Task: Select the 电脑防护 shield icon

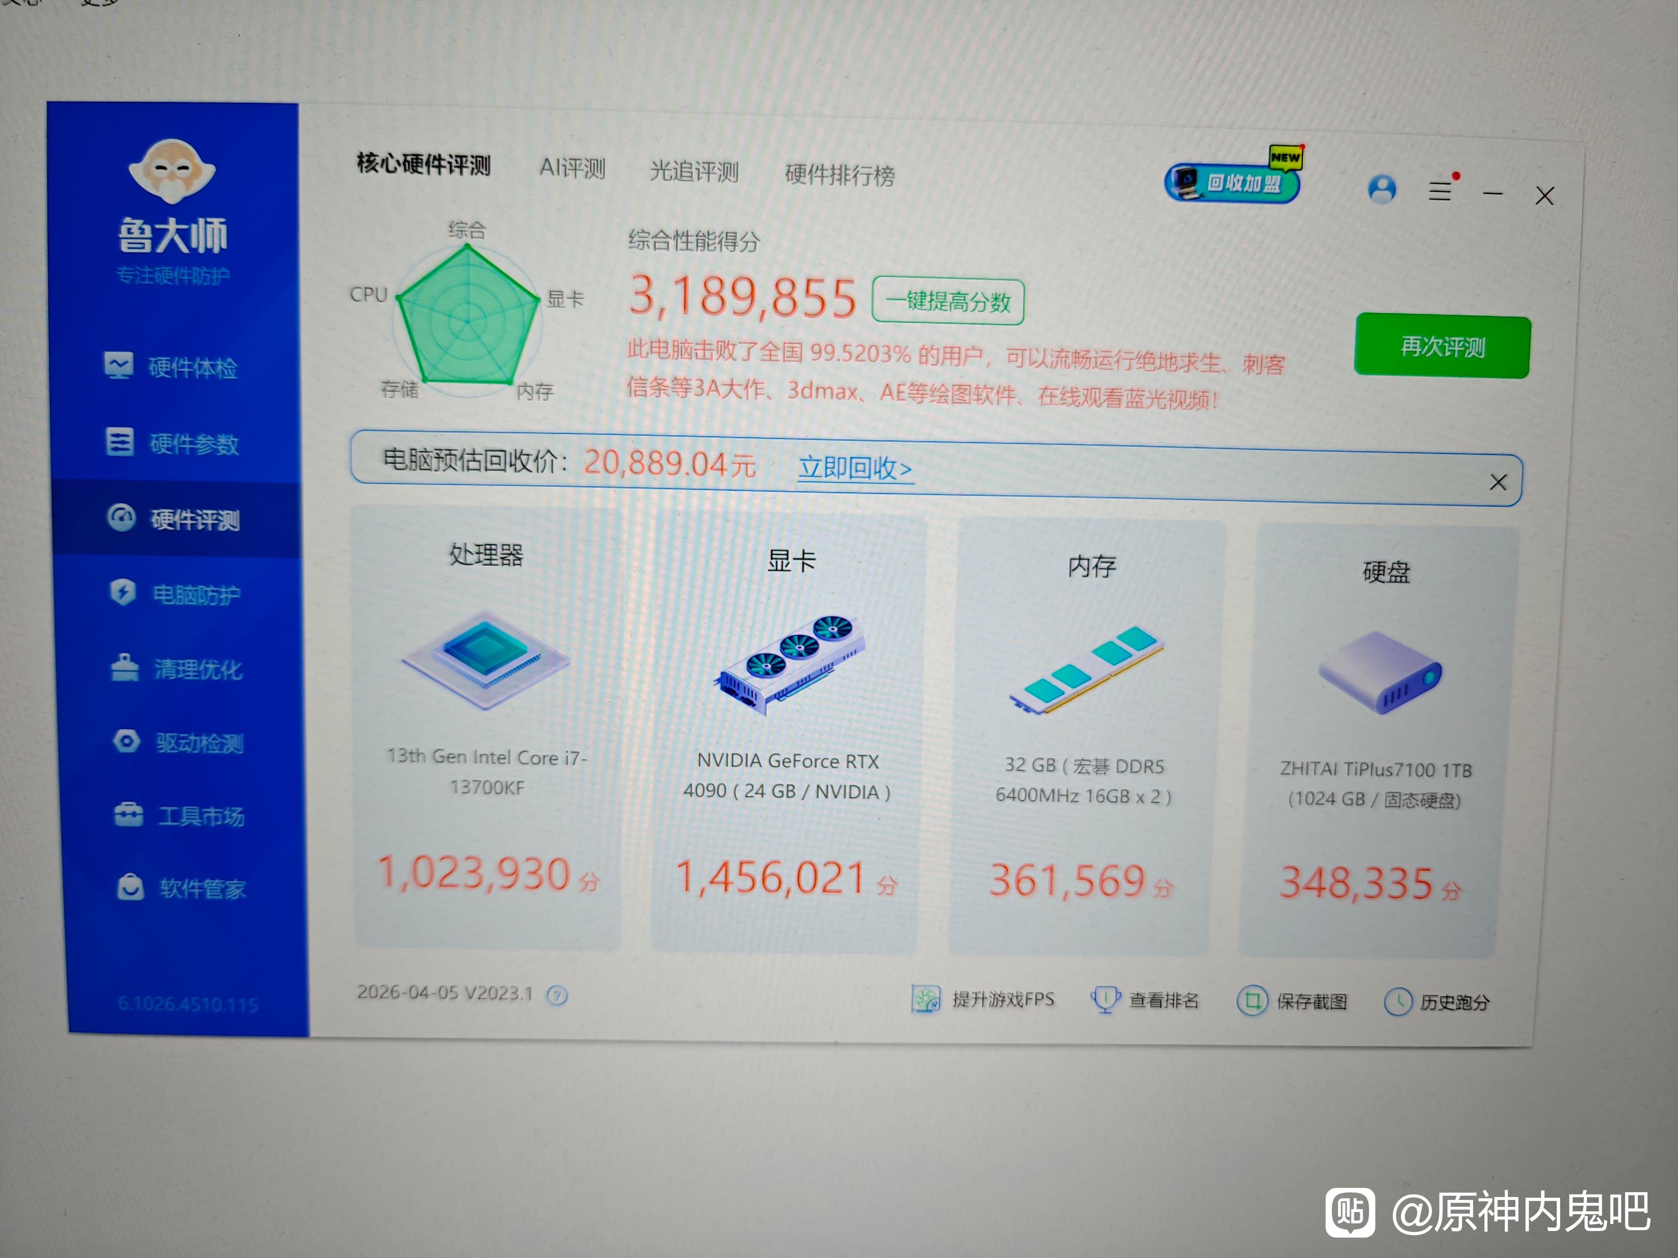Action: coord(123,591)
